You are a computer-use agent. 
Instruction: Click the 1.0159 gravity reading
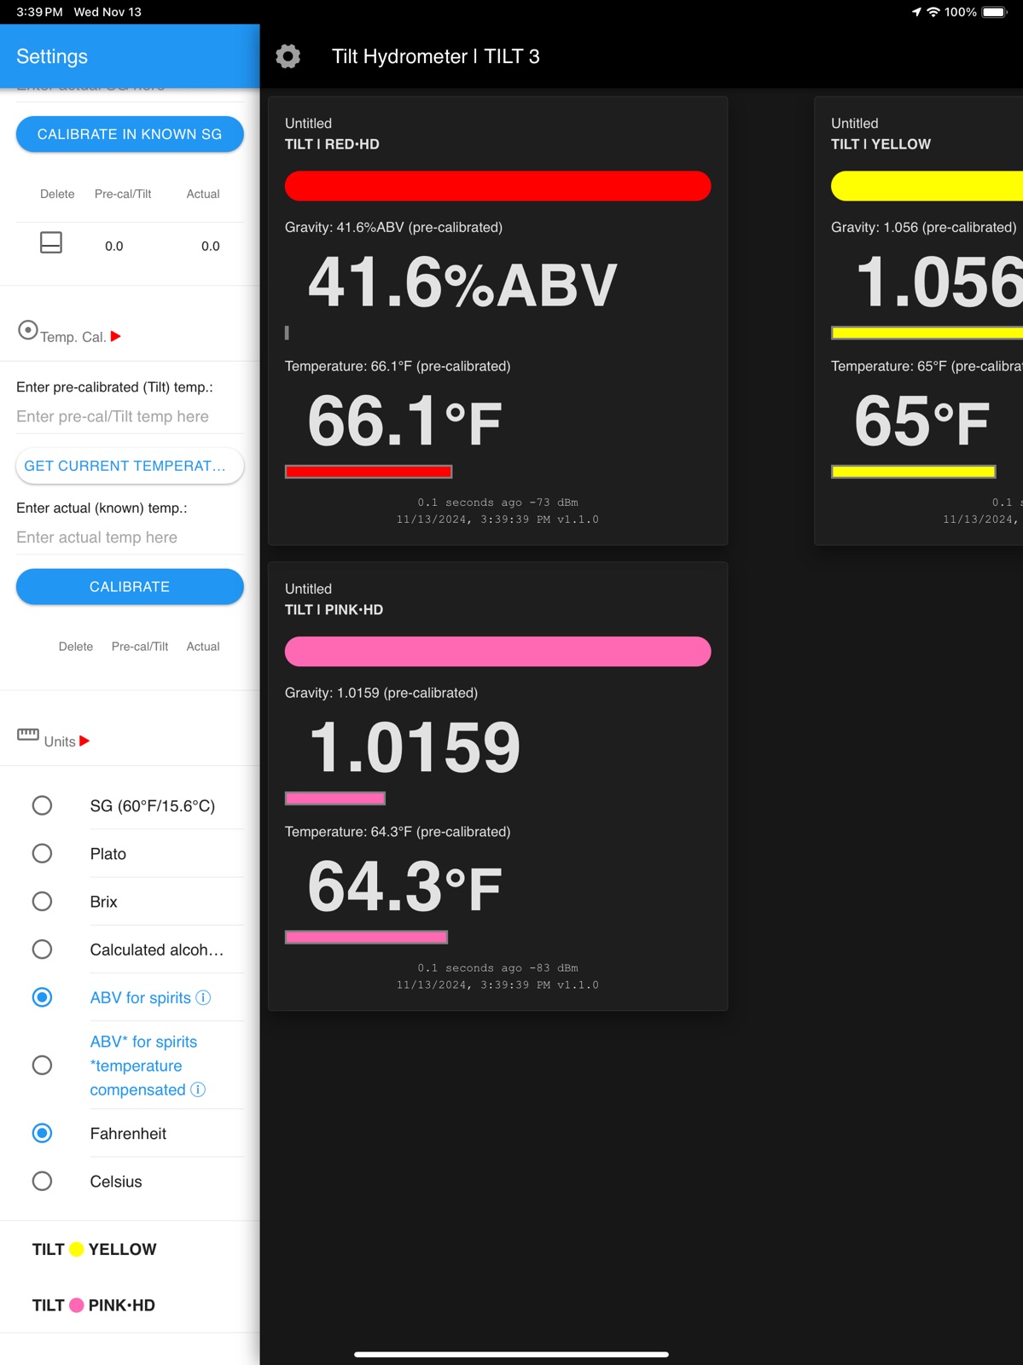coord(414,747)
